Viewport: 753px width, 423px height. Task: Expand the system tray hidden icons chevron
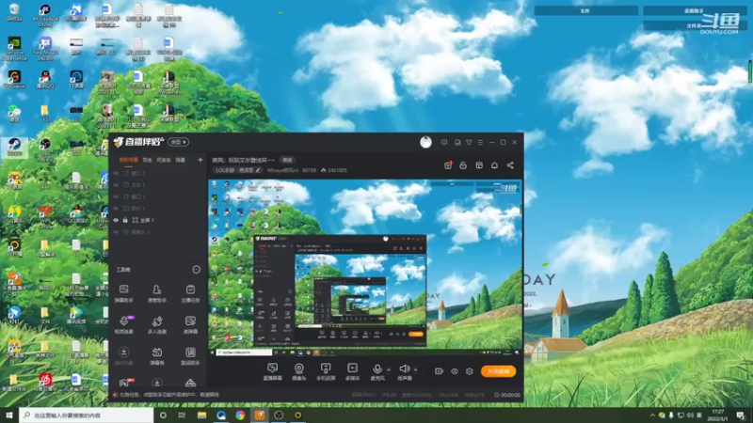652,415
